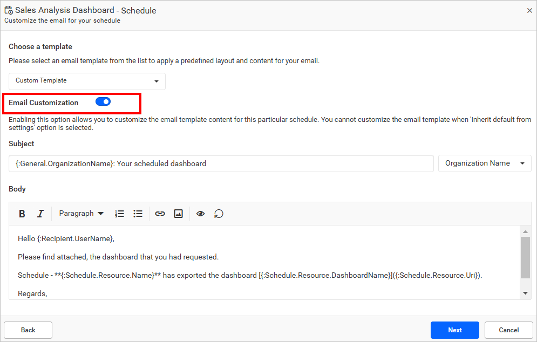Preview the email body content
Image resolution: width=537 pixels, height=342 pixels.
click(200, 213)
